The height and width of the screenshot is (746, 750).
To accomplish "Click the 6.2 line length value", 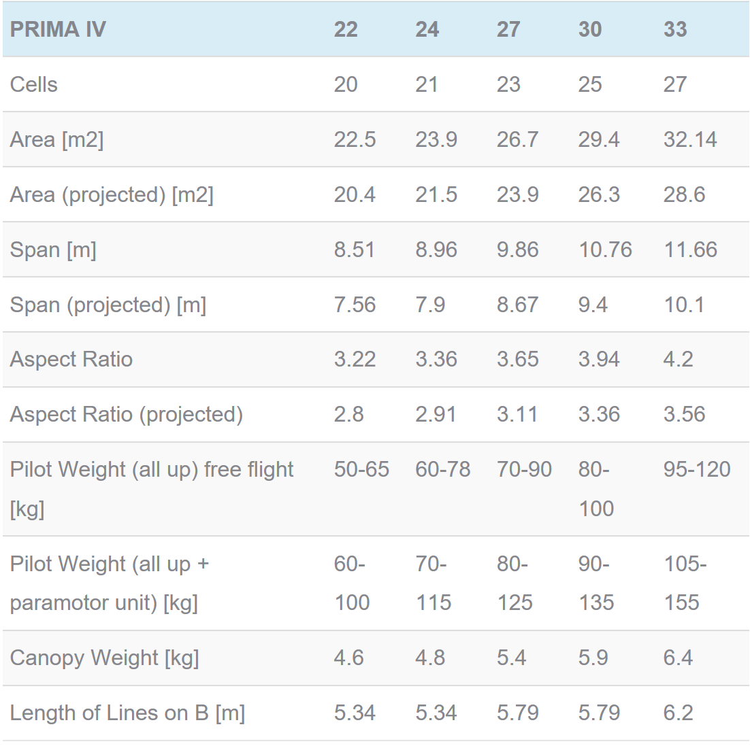I will tap(679, 713).
